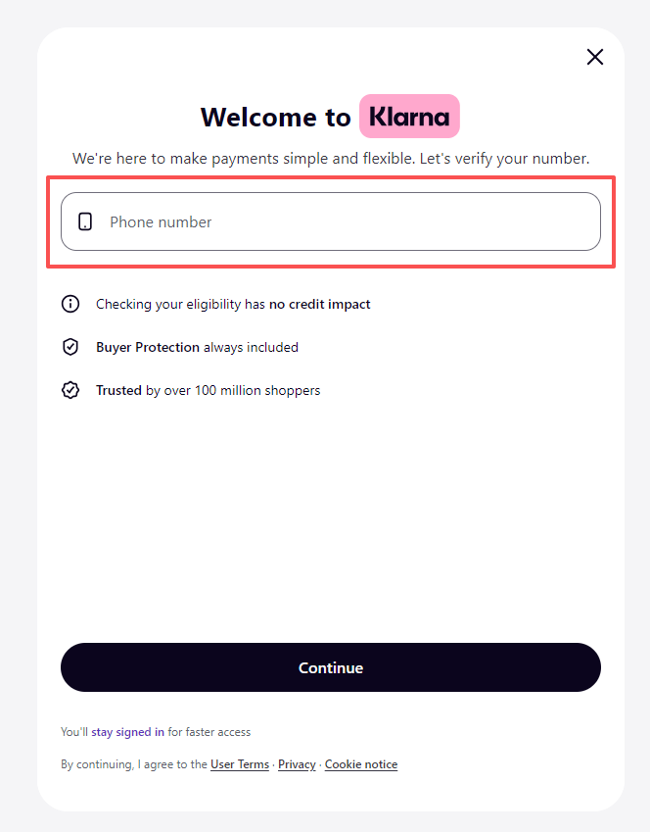Click the phone icon inside the input
650x832 pixels.
click(x=85, y=221)
